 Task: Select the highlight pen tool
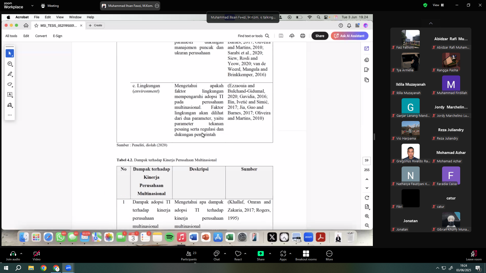click(x=10, y=74)
